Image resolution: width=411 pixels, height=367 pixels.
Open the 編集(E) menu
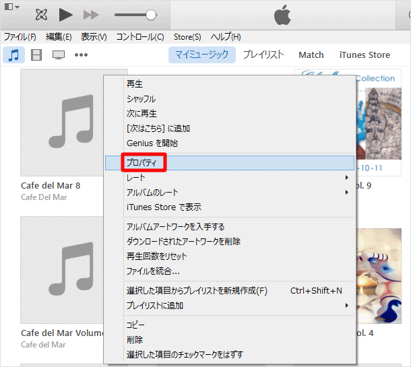pos(59,37)
